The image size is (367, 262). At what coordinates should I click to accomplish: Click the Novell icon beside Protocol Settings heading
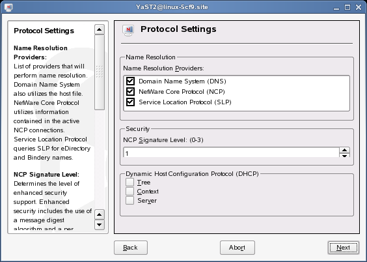(x=128, y=31)
